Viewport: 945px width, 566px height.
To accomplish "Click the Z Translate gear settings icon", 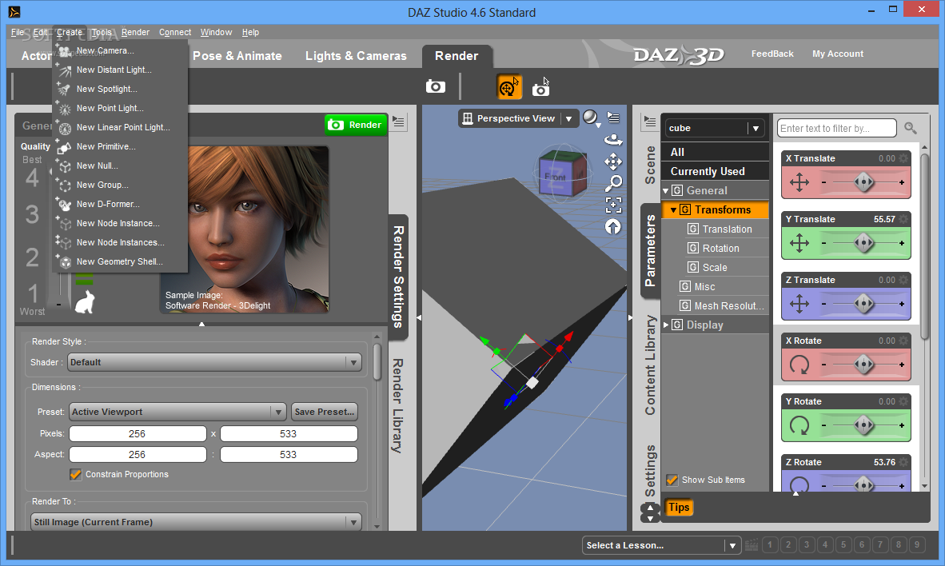I will point(903,280).
